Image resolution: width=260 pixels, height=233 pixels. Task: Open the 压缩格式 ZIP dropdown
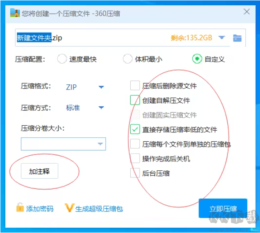coord(85,87)
